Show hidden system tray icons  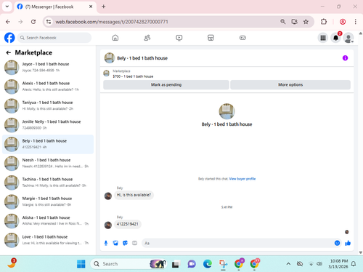point(288,264)
